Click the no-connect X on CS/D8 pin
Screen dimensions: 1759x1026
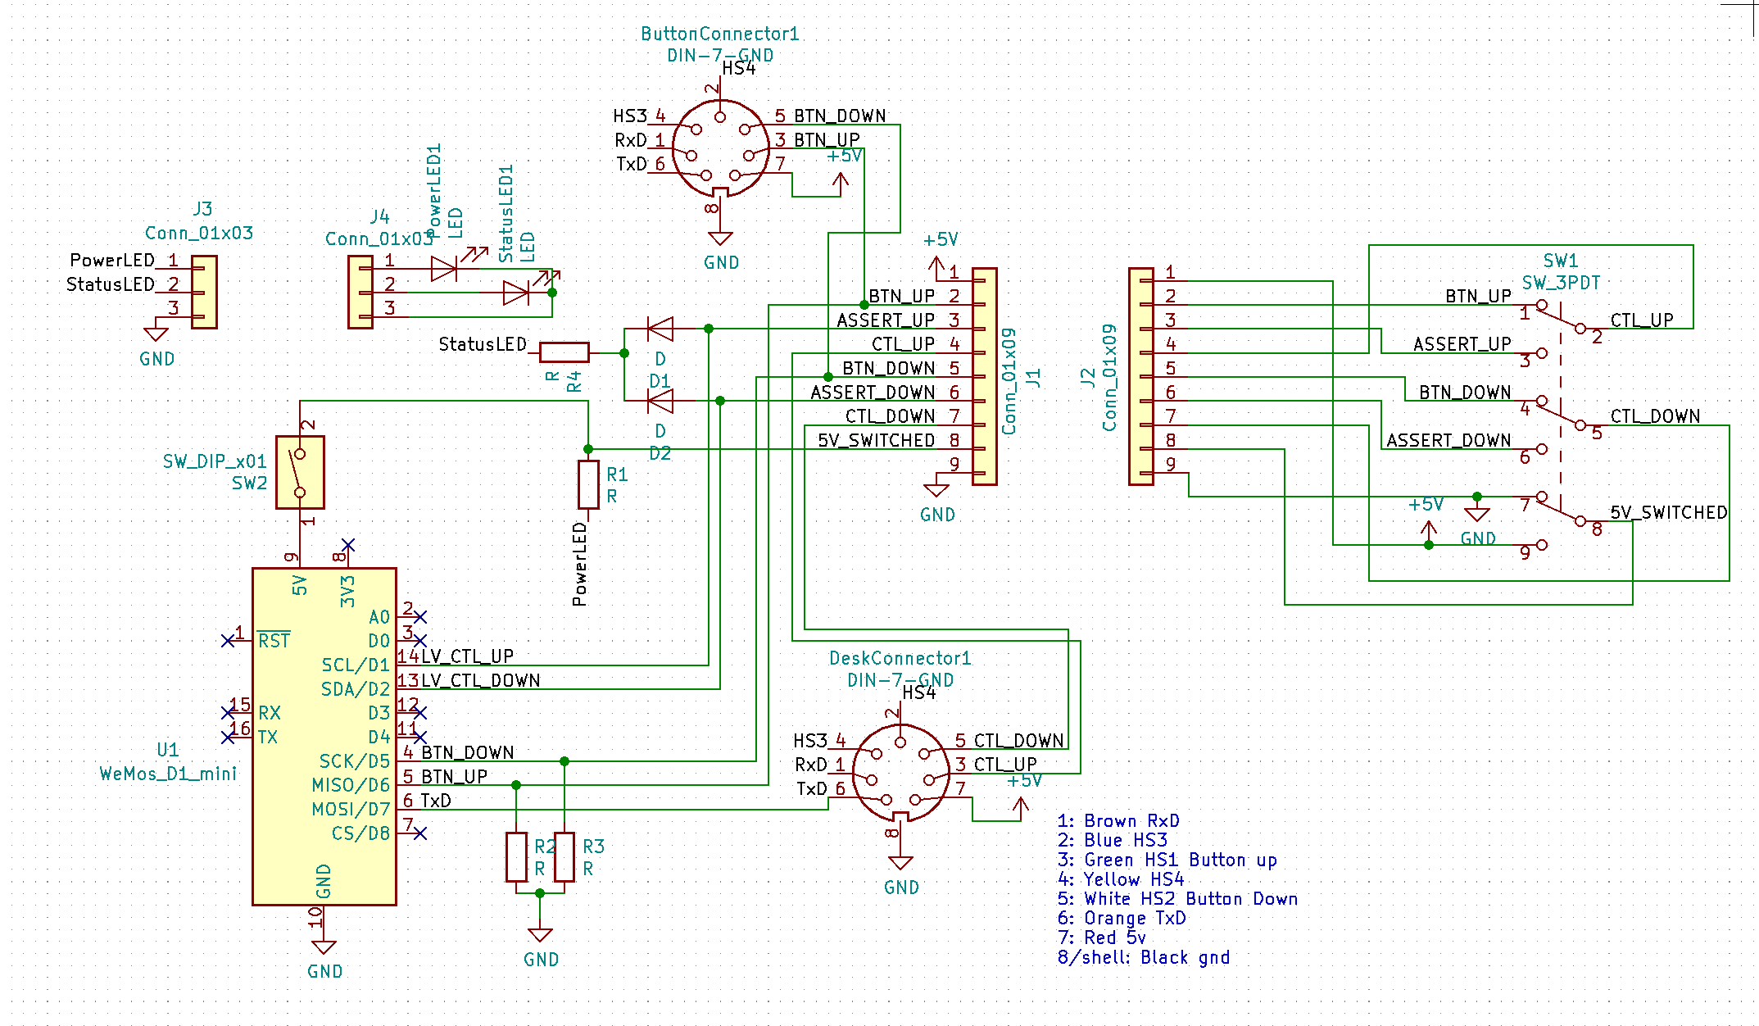420,833
